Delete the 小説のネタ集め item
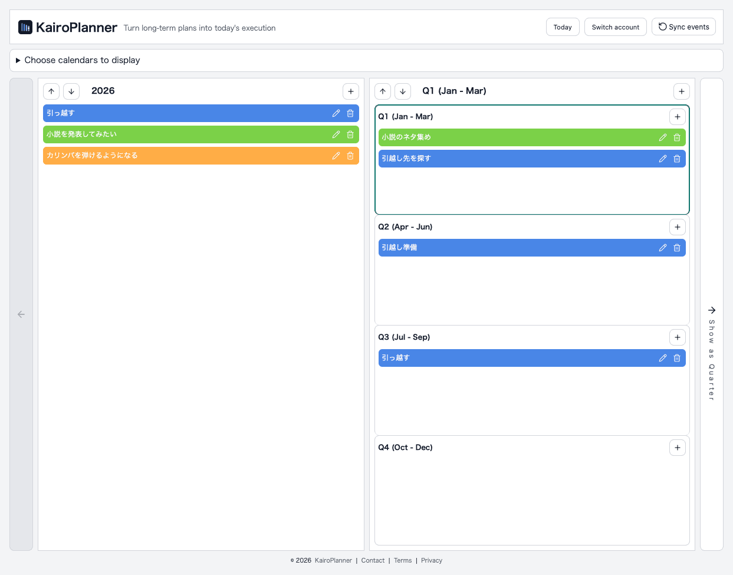 point(677,137)
